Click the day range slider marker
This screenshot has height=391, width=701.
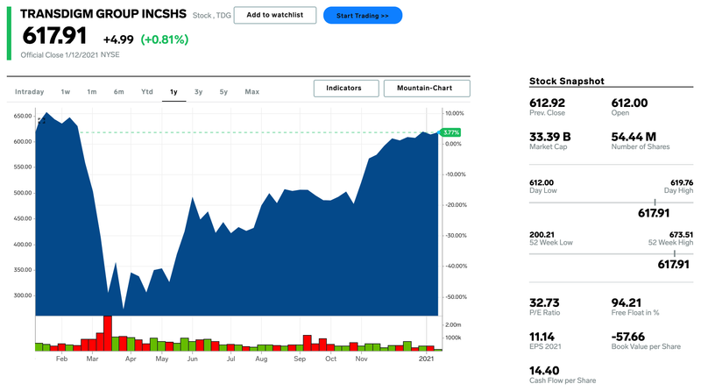[655, 203]
